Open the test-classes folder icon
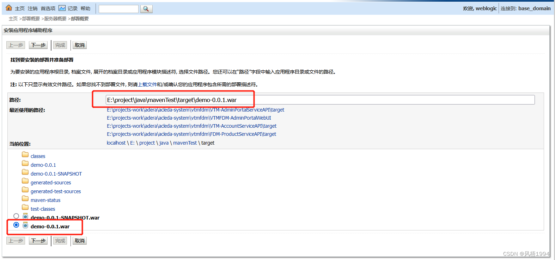This screenshot has height=260, width=555. coord(25,207)
